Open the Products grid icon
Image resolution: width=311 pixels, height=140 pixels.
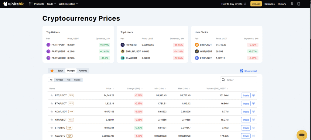coord(31,4)
